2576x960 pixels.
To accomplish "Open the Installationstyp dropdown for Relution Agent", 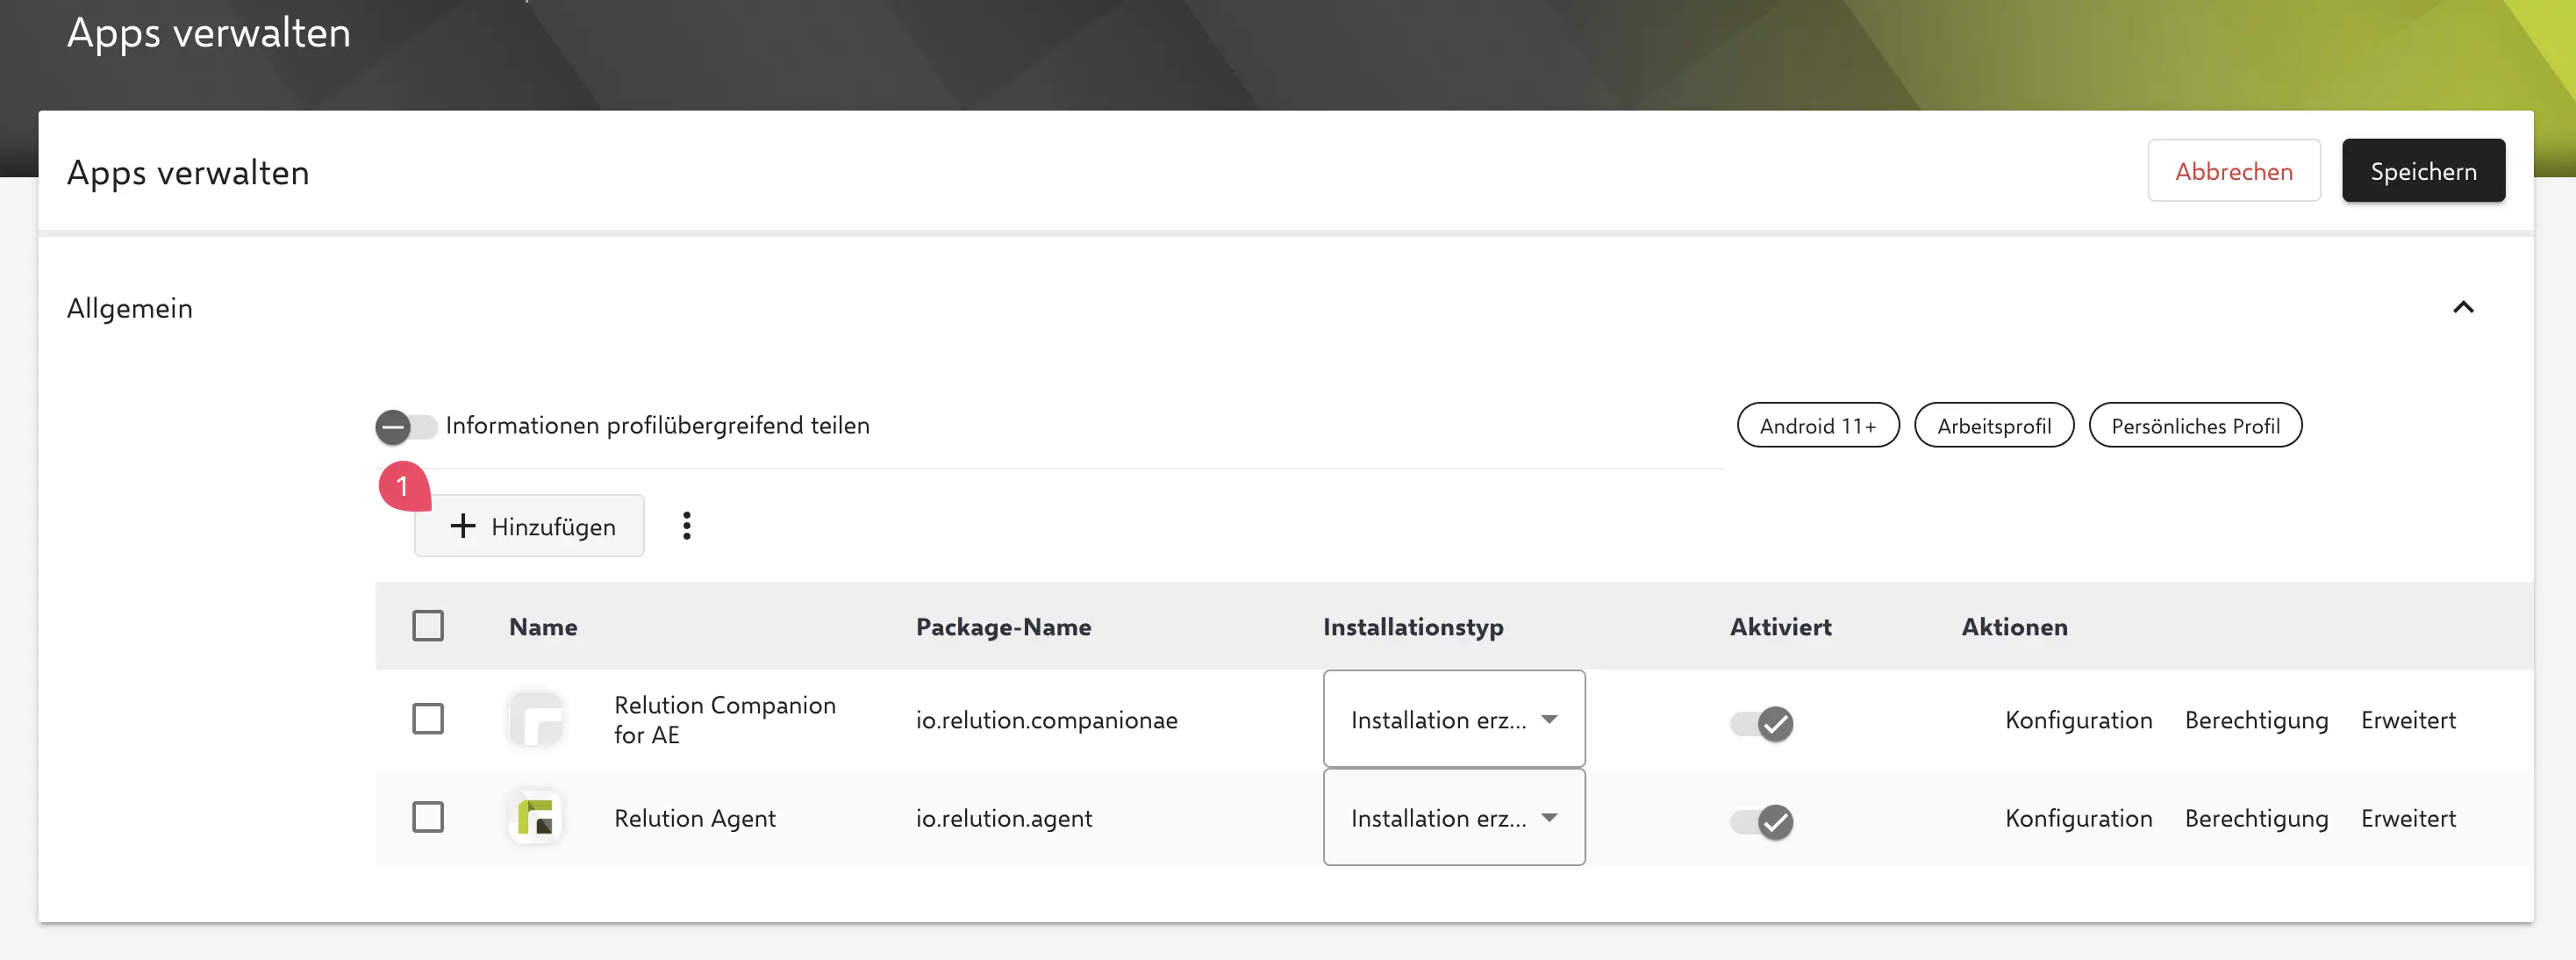I will point(1453,817).
